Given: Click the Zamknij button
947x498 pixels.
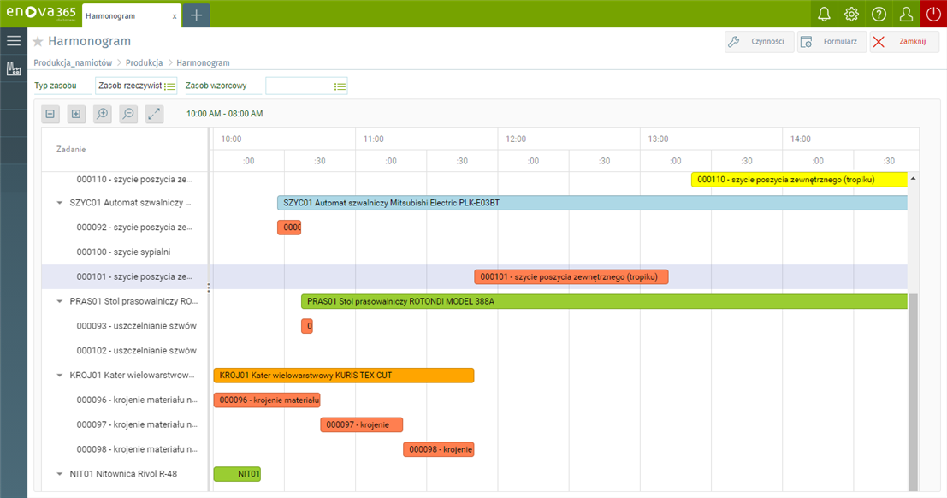Looking at the screenshot, I should [904, 42].
